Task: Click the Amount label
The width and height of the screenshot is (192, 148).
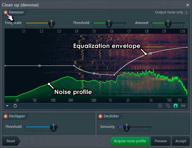Action: click(x=142, y=23)
